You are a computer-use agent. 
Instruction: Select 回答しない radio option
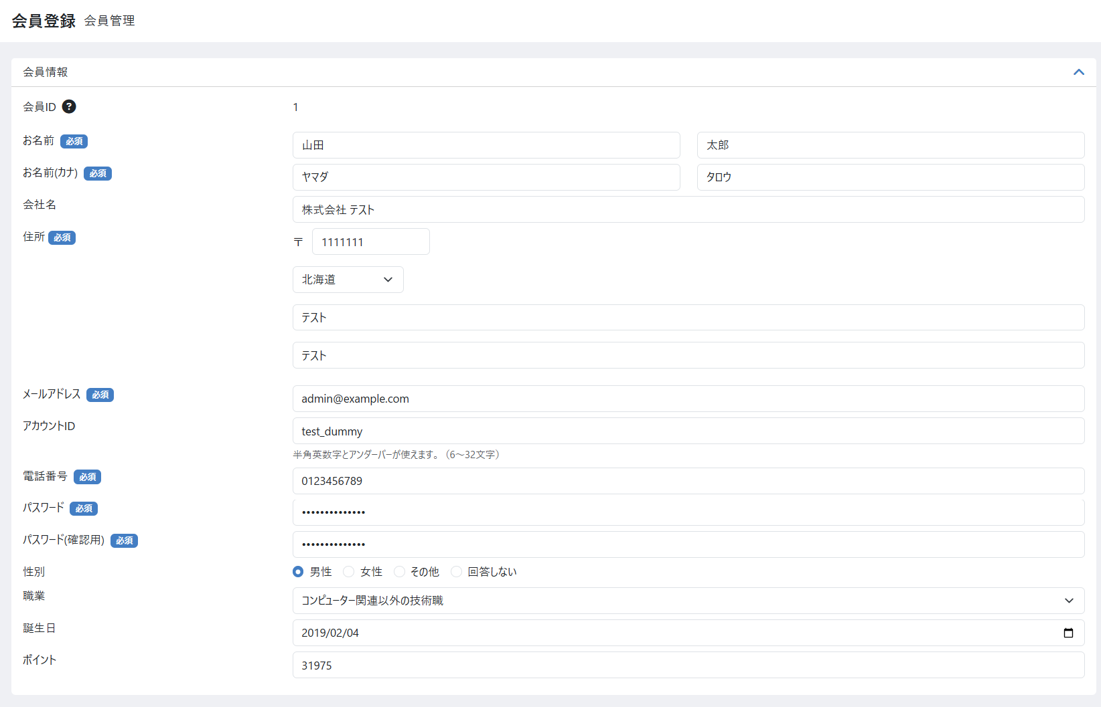(x=456, y=572)
